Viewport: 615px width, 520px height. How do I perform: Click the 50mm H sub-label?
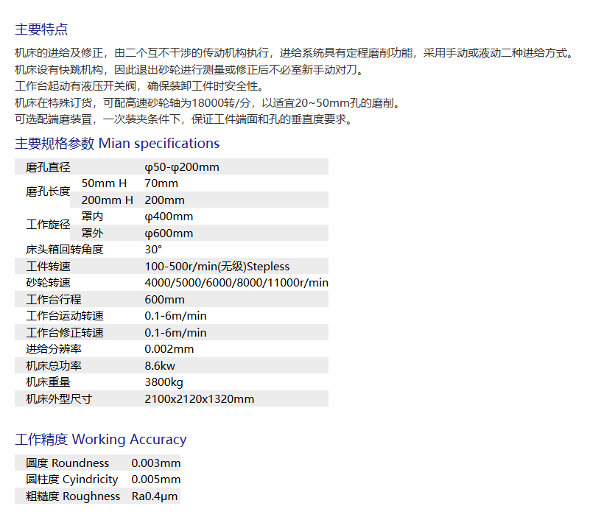[x=104, y=183]
